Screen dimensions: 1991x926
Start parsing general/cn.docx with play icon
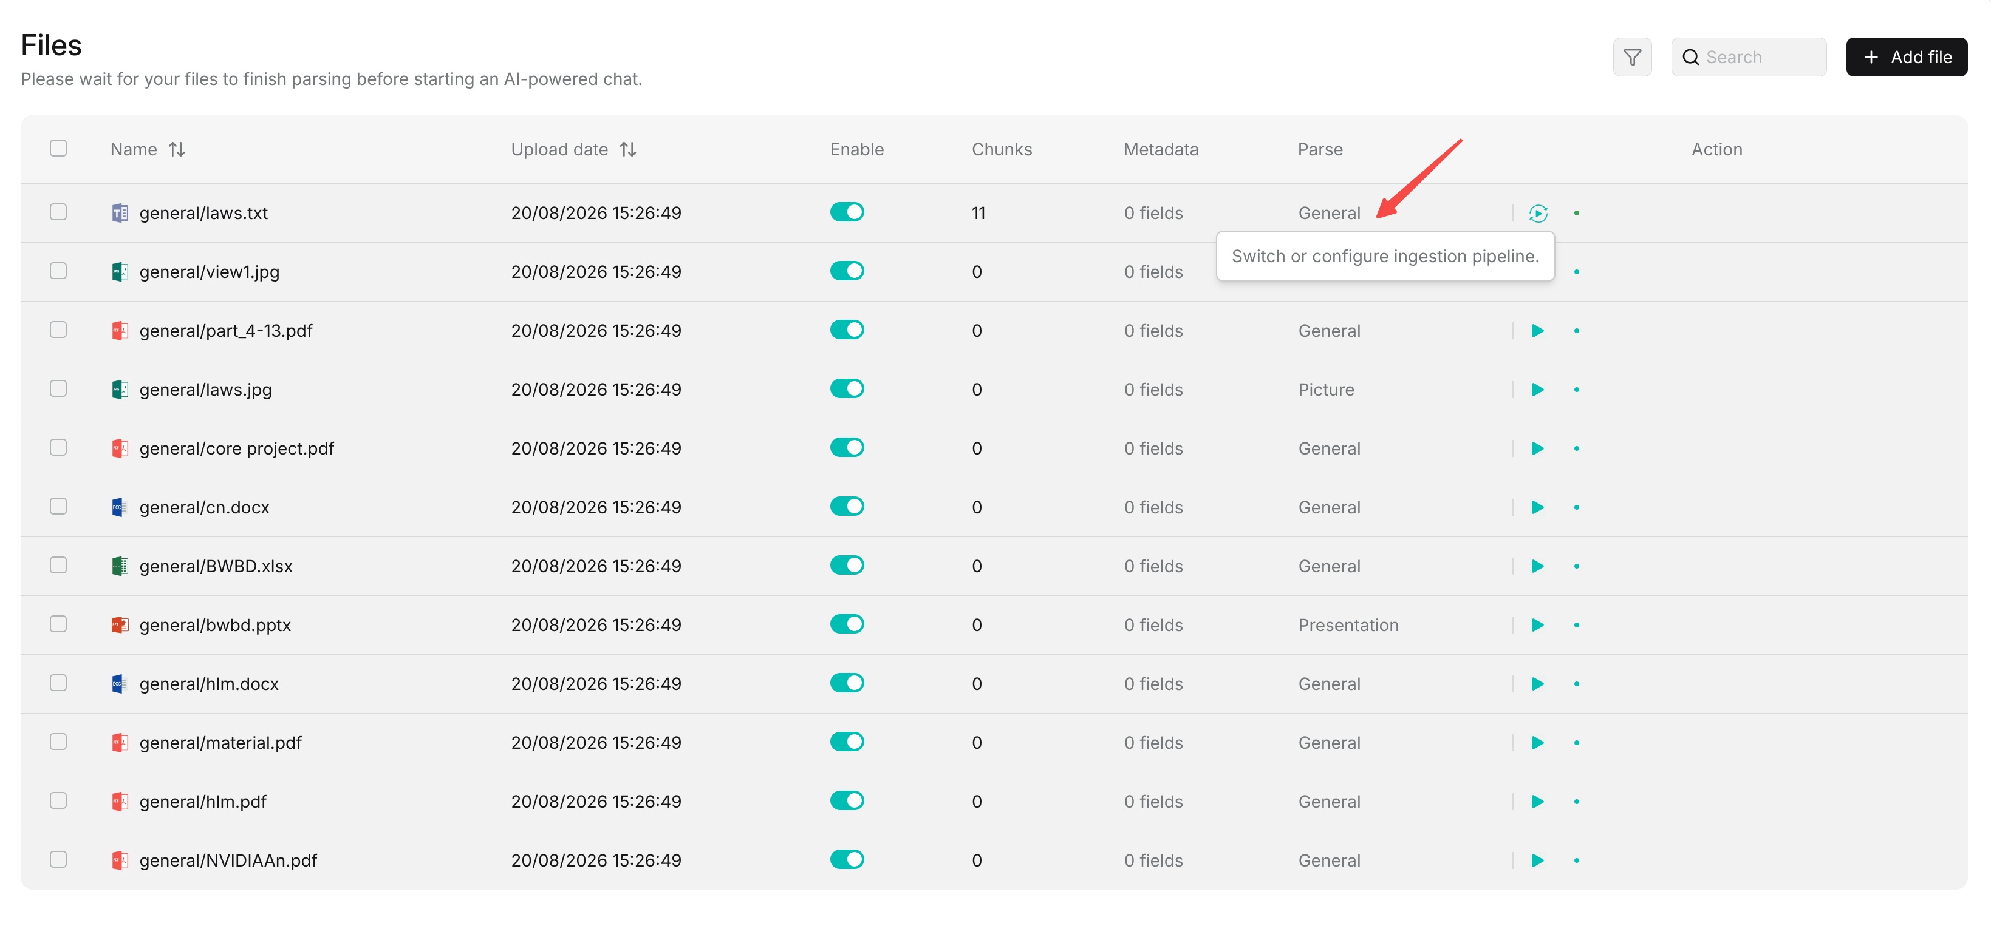pos(1537,507)
